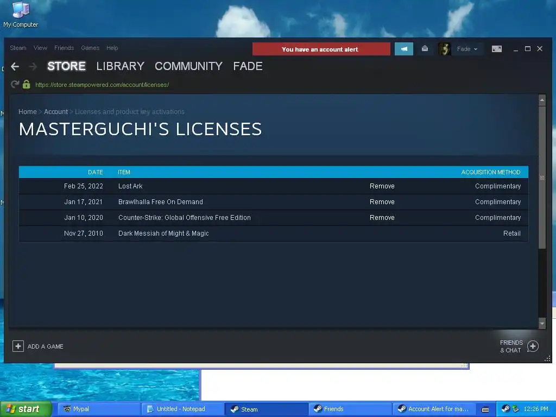The height and width of the screenshot is (417, 556).
Task: Click the page scrollbar down arrow
Action: coord(542,324)
